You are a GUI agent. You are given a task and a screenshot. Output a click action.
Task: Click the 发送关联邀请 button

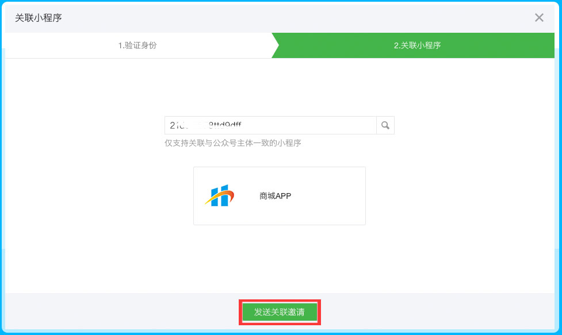280,312
